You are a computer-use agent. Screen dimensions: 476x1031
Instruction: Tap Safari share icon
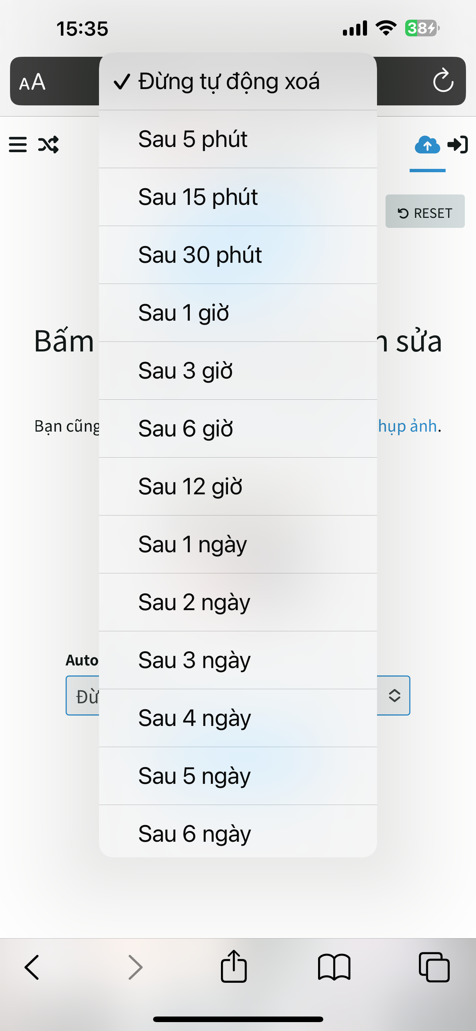234,966
